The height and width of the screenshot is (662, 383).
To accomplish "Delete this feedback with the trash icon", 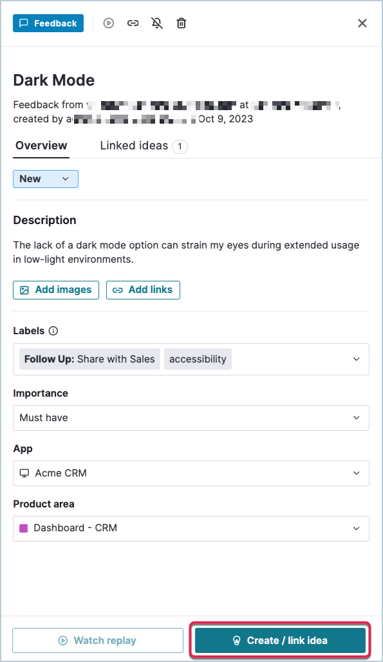I will 181,23.
